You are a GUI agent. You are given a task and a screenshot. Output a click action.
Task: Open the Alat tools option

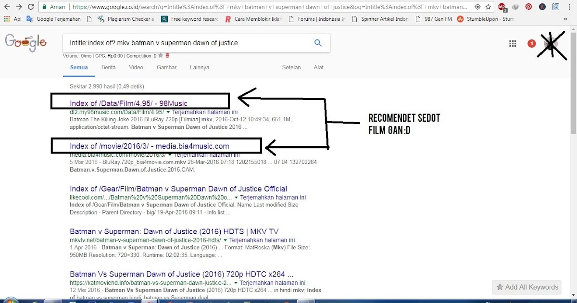pyautogui.click(x=319, y=67)
